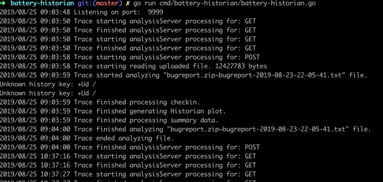Click the go run command text
The image size is (383, 182).
coord(224,4)
